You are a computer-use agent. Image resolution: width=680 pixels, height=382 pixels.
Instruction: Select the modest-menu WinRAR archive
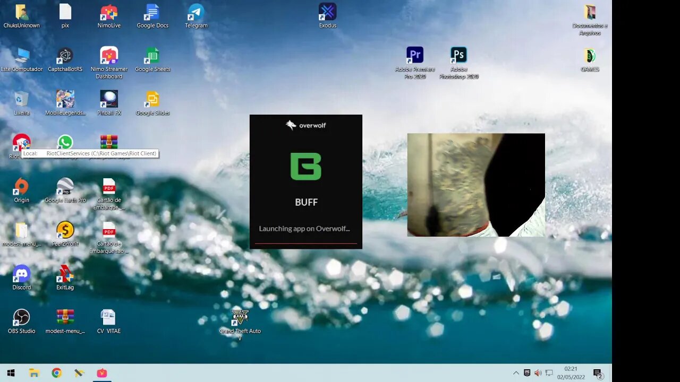65,321
